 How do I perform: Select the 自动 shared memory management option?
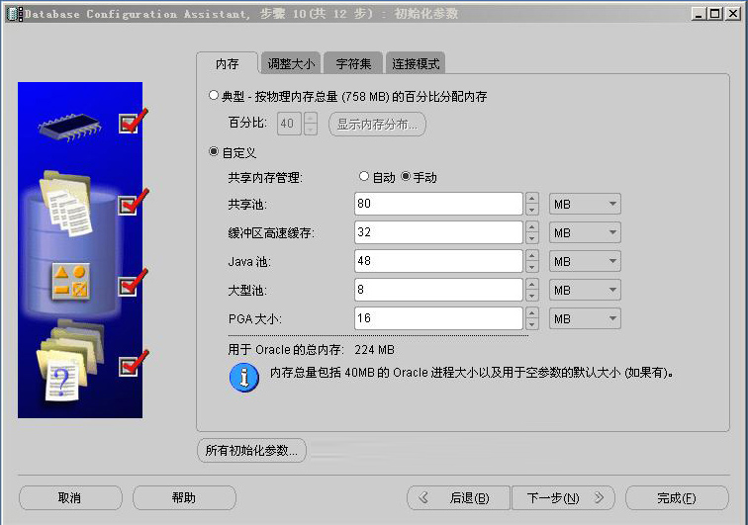click(x=364, y=177)
